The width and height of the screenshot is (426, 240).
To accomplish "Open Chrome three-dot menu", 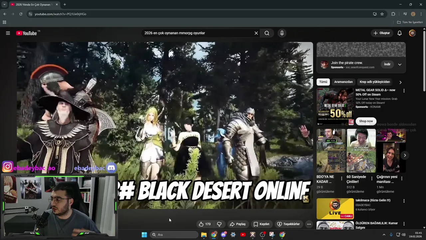I will [x=421, y=14].
